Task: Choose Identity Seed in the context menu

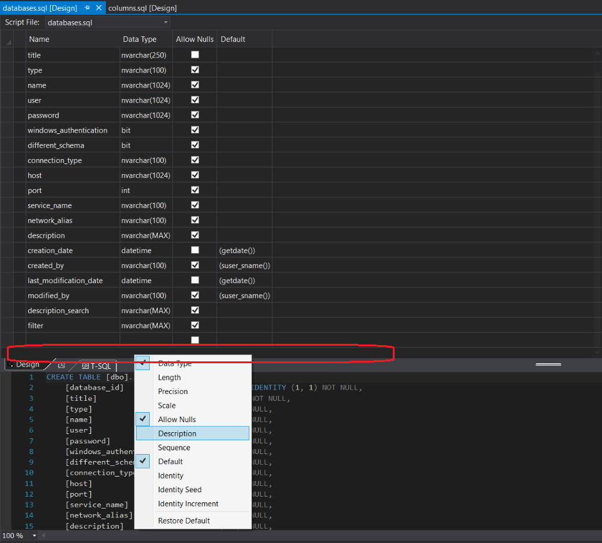Action: pyautogui.click(x=193, y=490)
